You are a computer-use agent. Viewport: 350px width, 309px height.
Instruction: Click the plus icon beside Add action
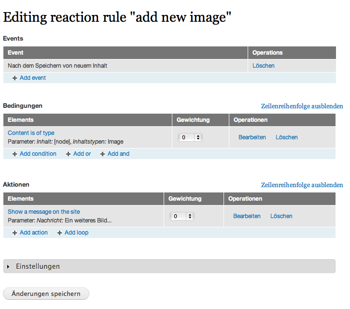pyautogui.click(x=15, y=233)
